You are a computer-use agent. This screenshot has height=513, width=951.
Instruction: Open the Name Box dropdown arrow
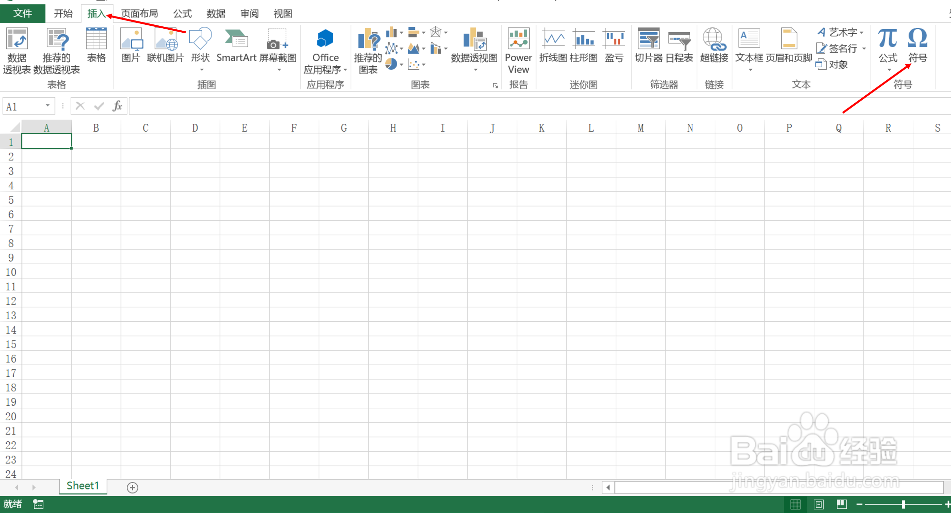click(x=48, y=106)
